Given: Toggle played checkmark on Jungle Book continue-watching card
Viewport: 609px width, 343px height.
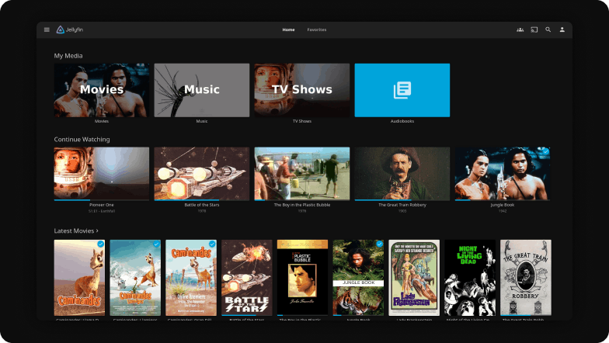Looking at the screenshot, I should coord(545,152).
